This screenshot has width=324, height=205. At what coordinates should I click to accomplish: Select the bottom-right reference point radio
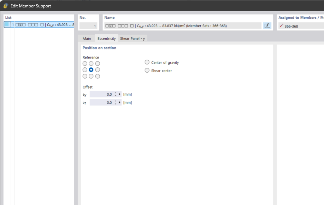tap(98, 76)
